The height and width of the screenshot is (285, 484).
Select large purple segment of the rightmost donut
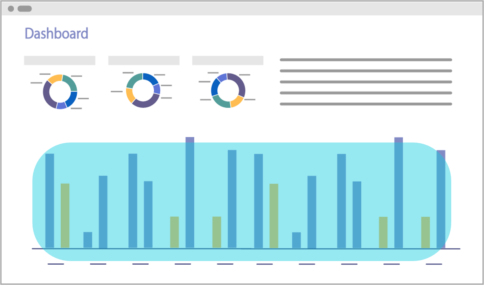[x=239, y=83]
